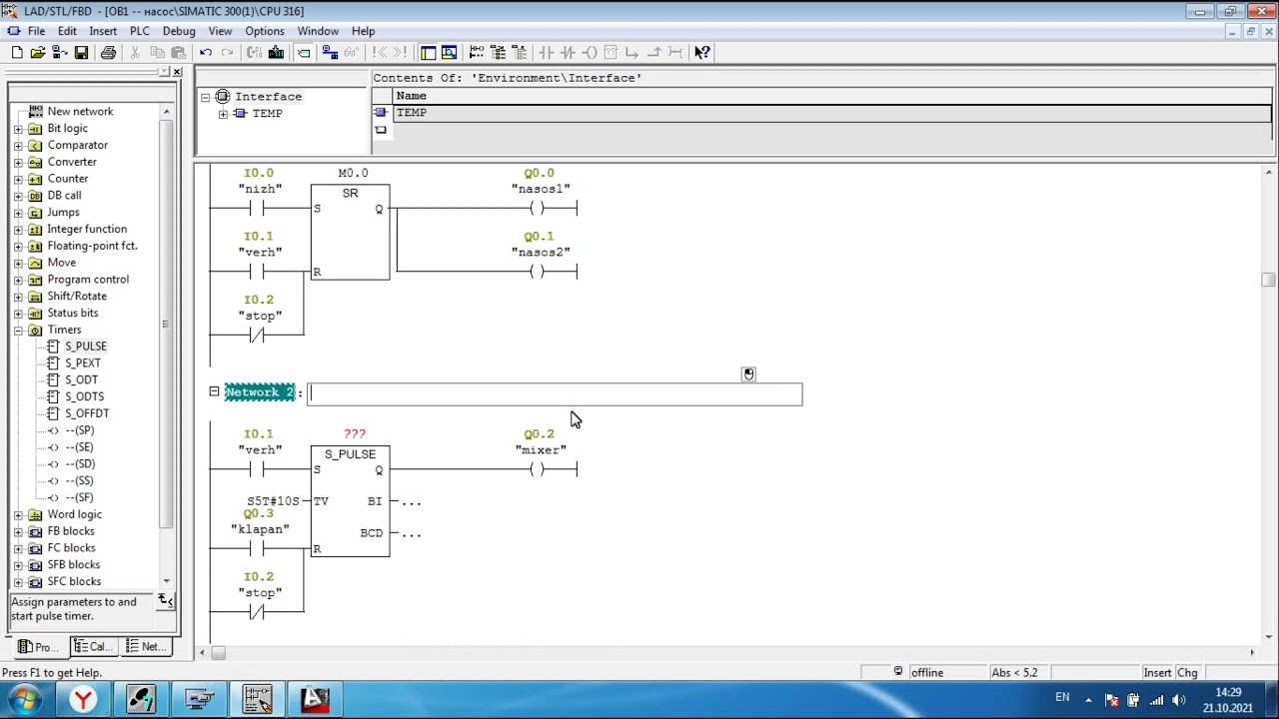Screen dimensions: 1279x719
Task: Toggle the Details view icon
Action: coord(450,53)
